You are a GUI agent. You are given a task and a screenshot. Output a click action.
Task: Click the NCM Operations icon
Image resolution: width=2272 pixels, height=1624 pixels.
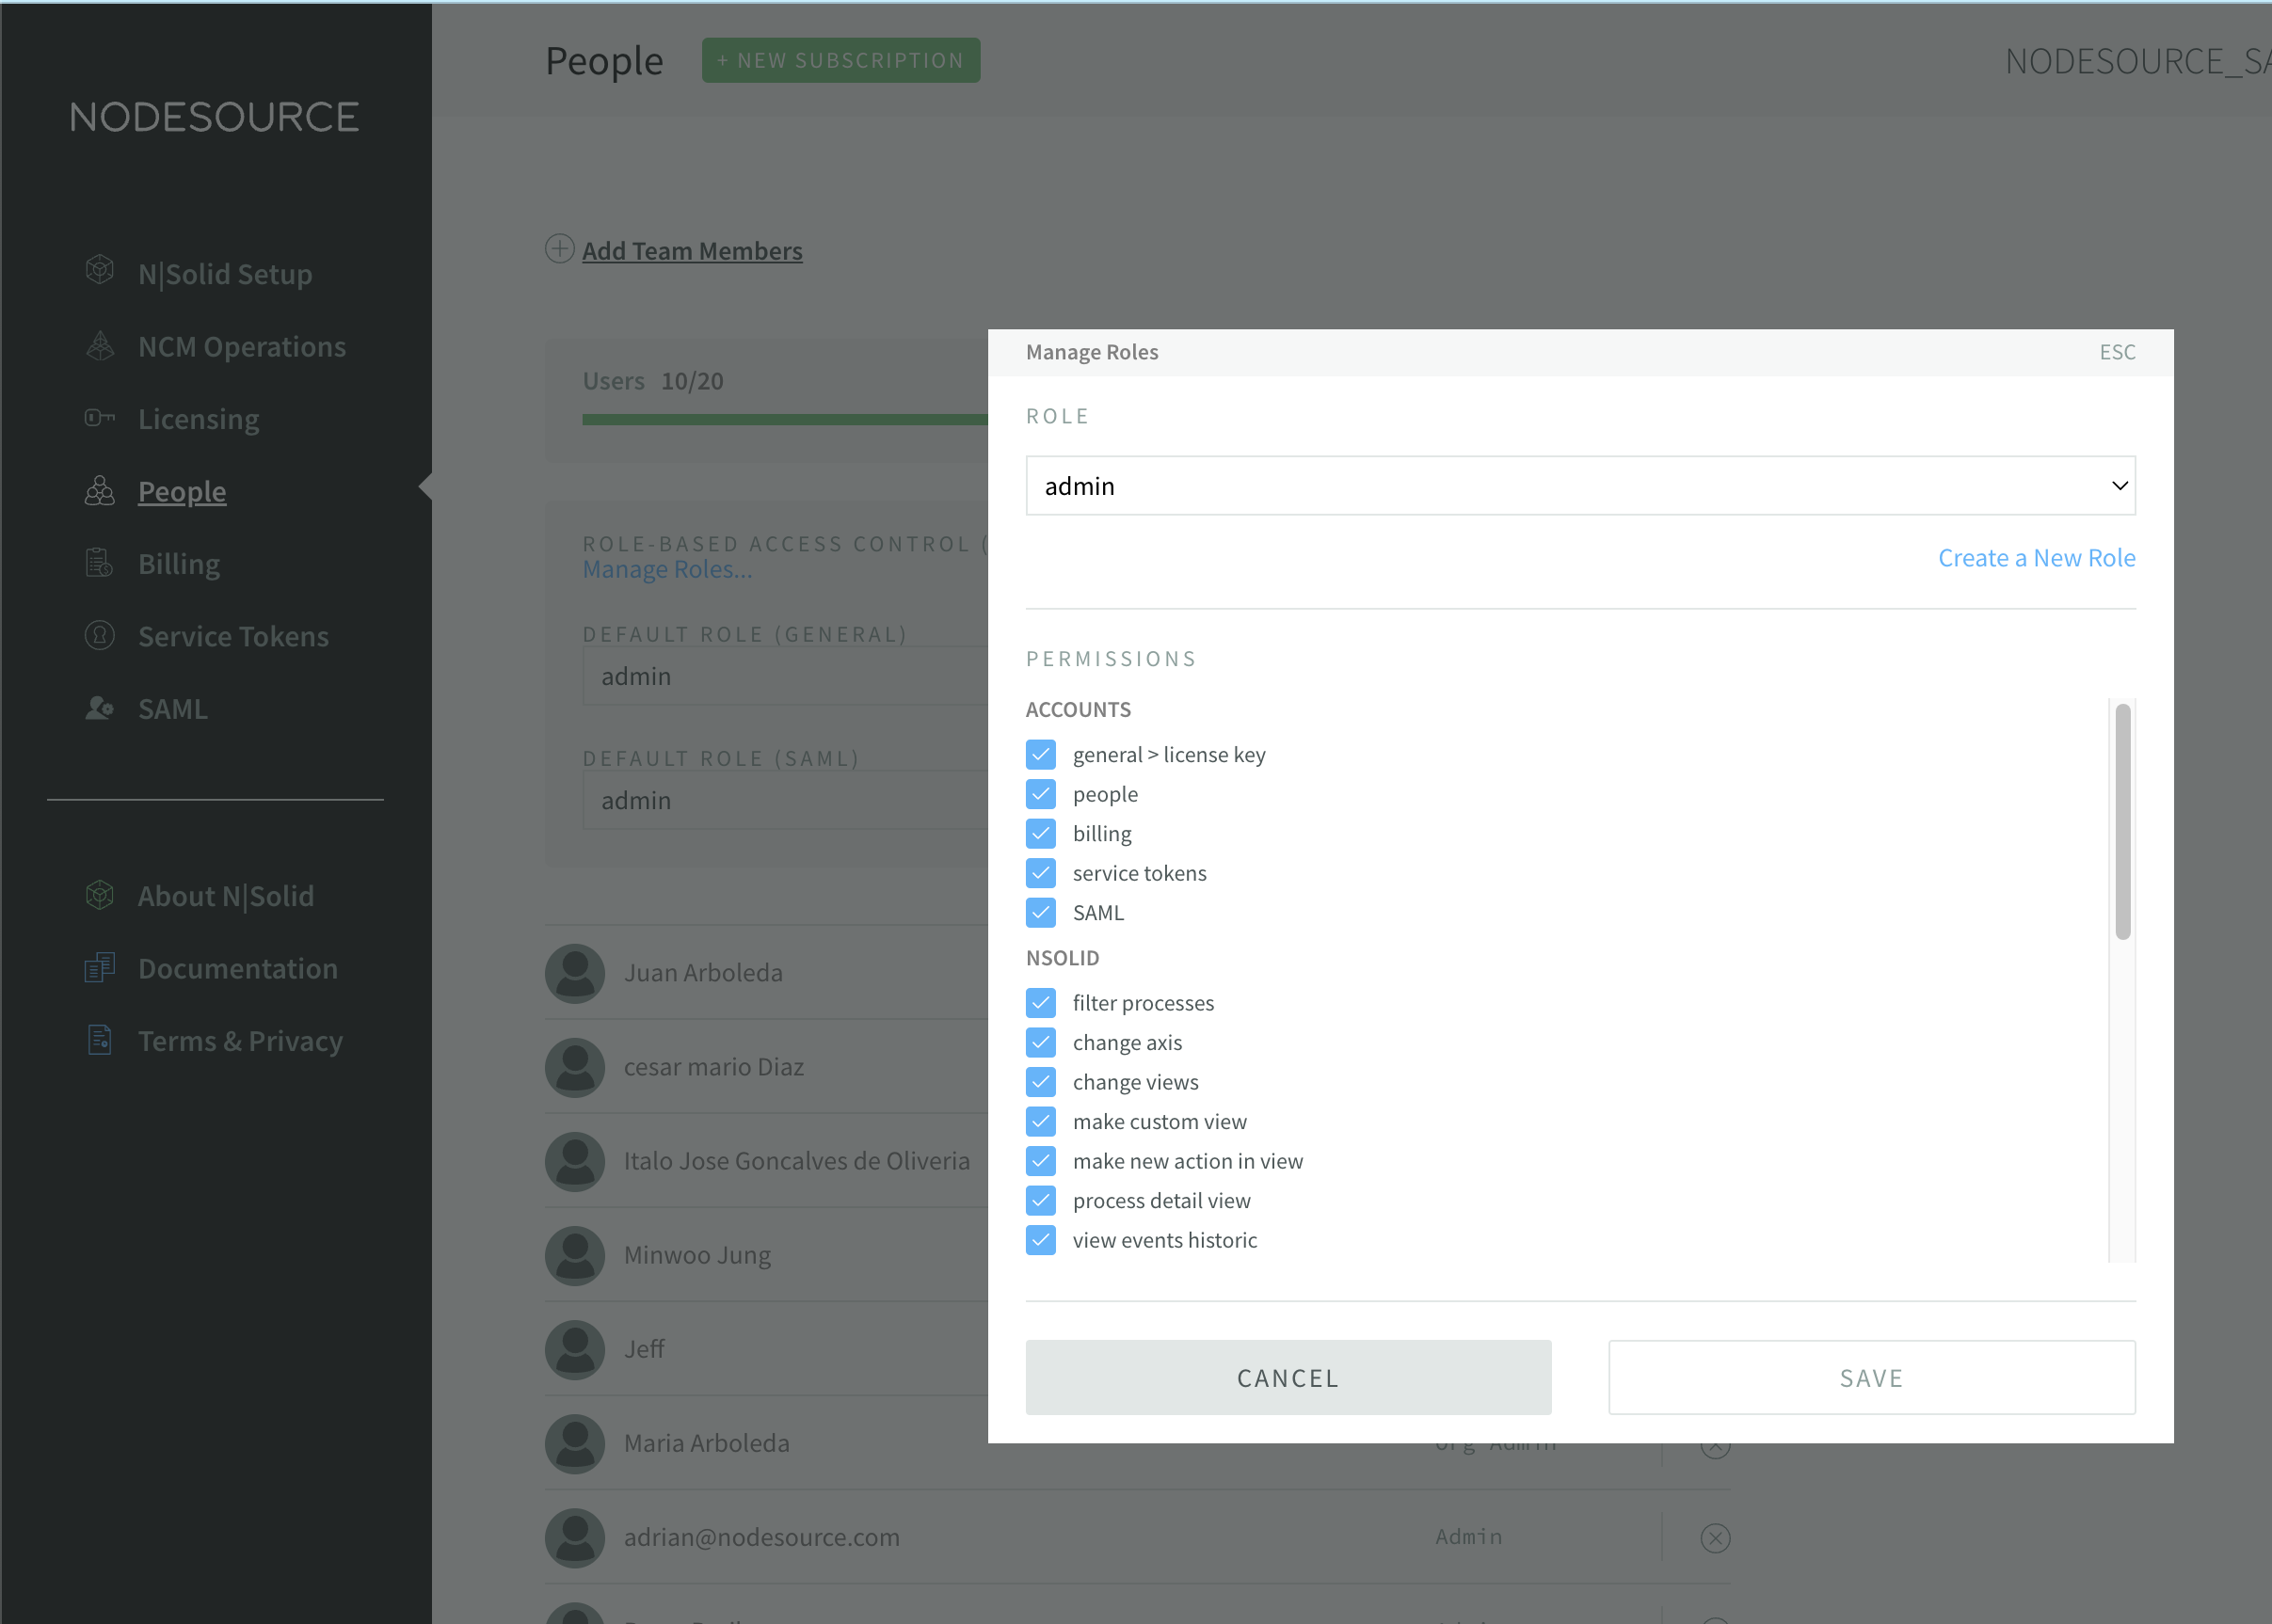point(100,345)
